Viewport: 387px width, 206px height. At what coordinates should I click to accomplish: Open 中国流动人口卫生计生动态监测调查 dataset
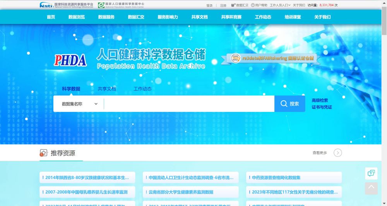pos(190,177)
